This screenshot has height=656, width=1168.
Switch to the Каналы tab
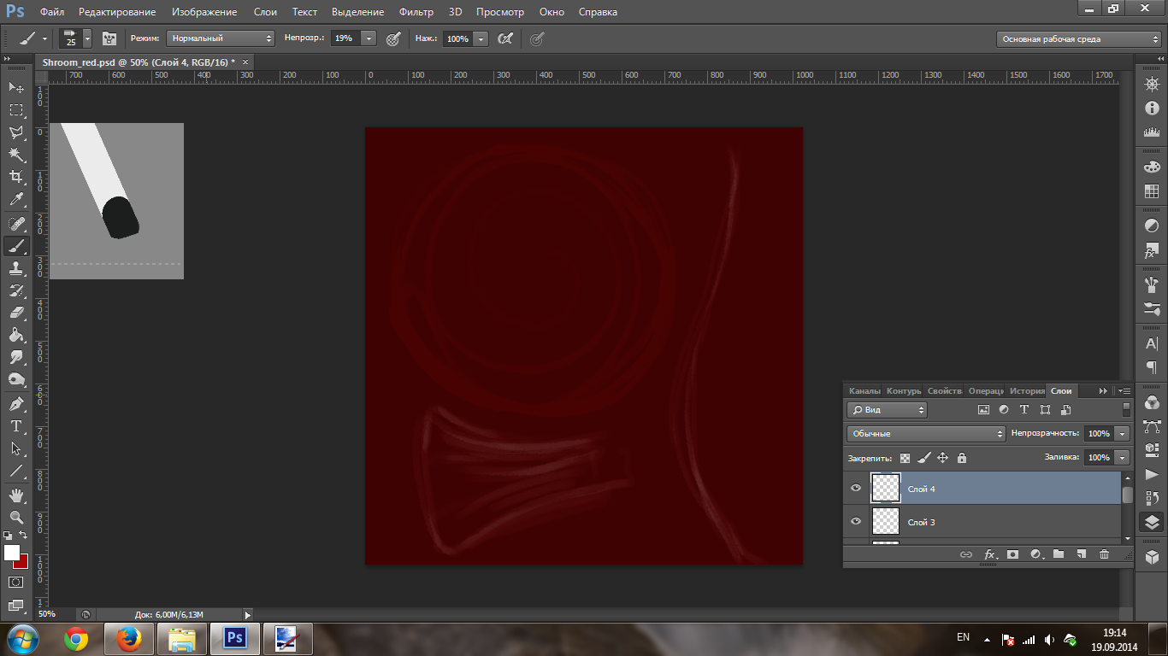point(864,390)
